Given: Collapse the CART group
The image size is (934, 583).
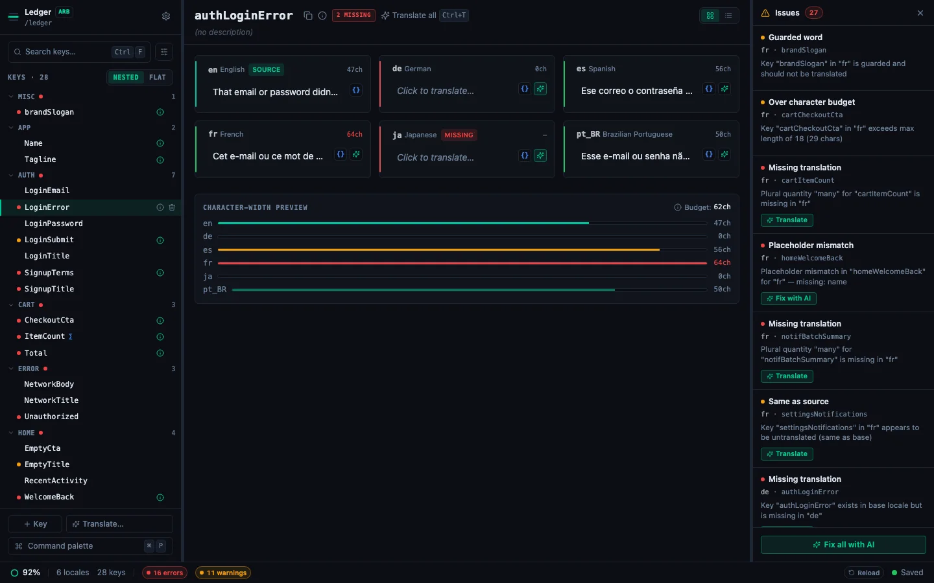Looking at the screenshot, I should click(x=11, y=304).
